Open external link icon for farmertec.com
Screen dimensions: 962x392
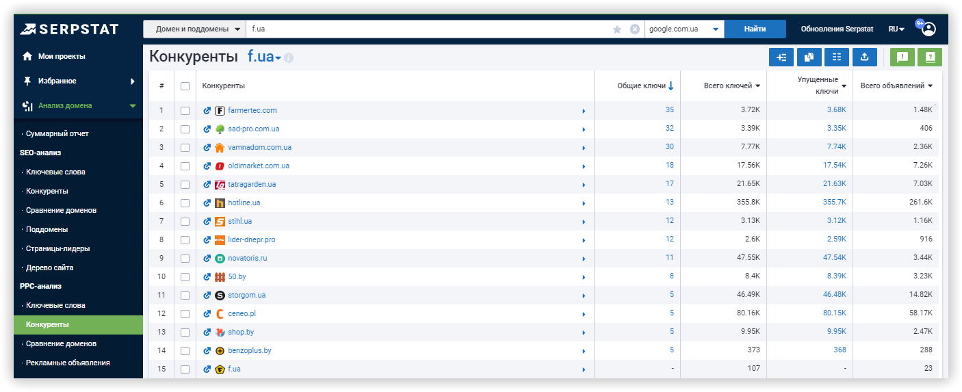coord(207,110)
